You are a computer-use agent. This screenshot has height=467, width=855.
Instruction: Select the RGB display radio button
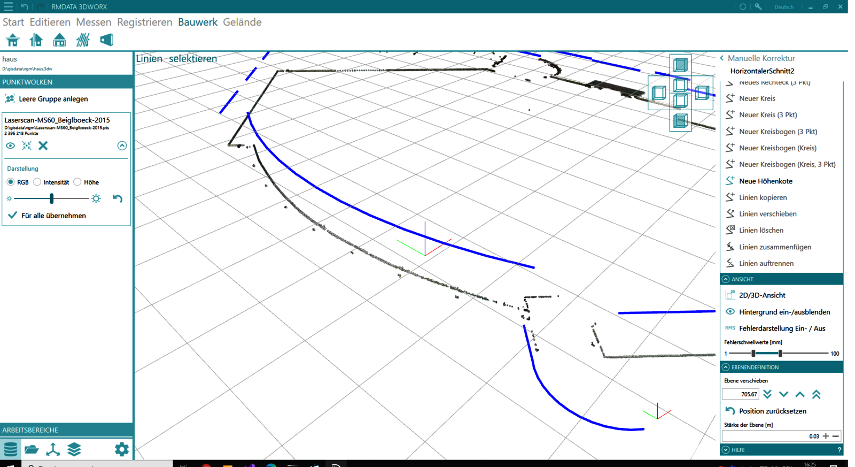pyautogui.click(x=10, y=182)
